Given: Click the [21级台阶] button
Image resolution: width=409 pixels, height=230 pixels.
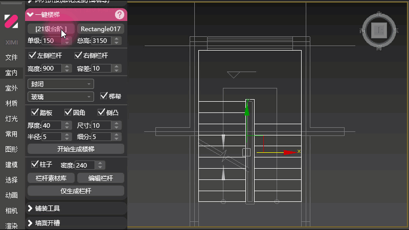Looking at the screenshot, I should click(x=51, y=29).
